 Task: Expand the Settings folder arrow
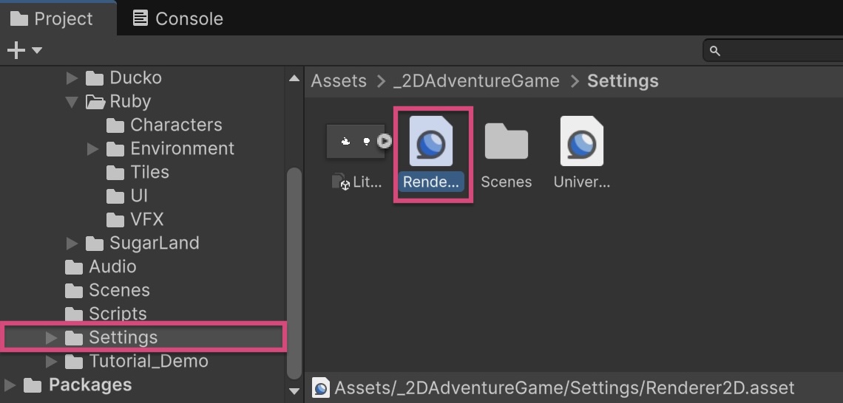pos(51,337)
